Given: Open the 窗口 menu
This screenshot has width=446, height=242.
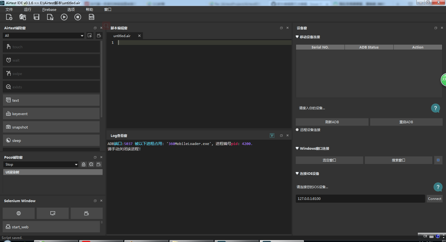Looking at the screenshot, I should click(108, 9).
